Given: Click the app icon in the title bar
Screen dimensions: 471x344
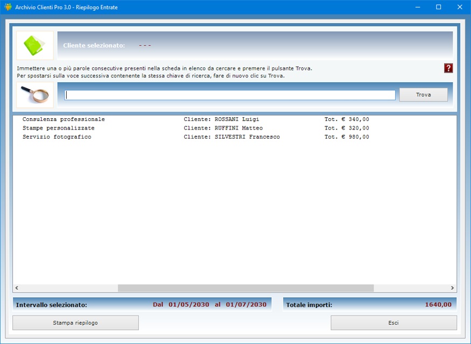Looking at the screenshot, I should coord(8,7).
